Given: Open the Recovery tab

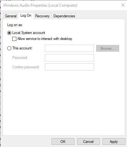Looking at the screenshot, I should point(42,16).
